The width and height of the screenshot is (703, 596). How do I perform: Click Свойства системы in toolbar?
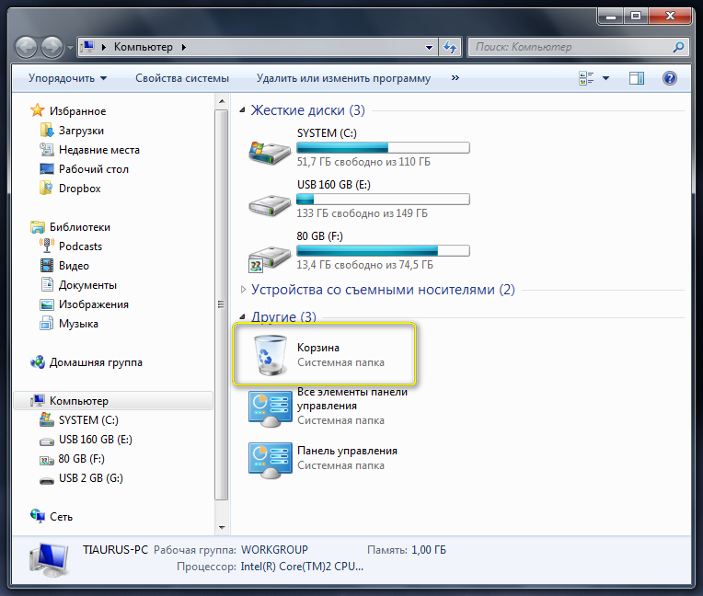[x=182, y=78]
